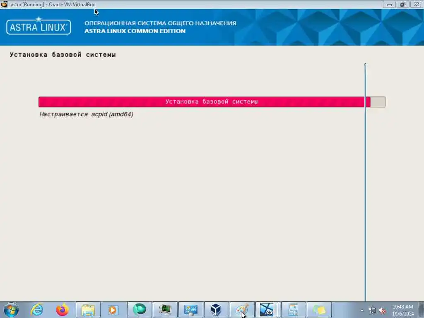Launch Internet Explorer from the taskbar

(x=37, y=310)
